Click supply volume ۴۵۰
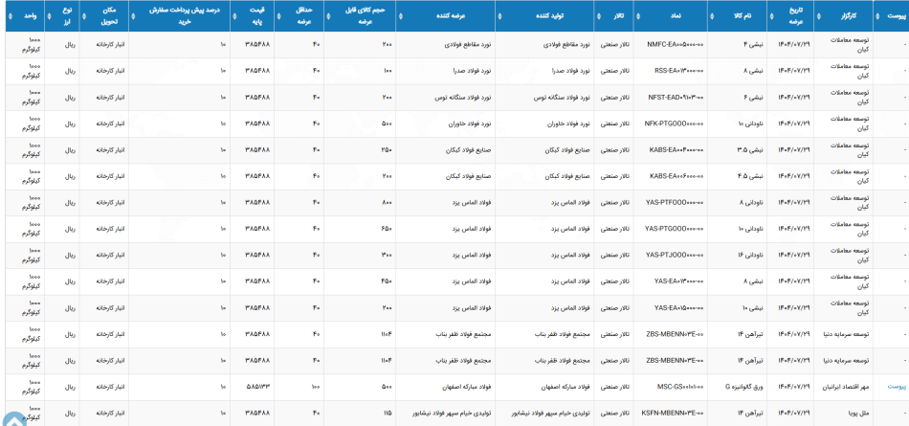Image resolution: width=909 pixels, height=426 pixels. coord(388,281)
